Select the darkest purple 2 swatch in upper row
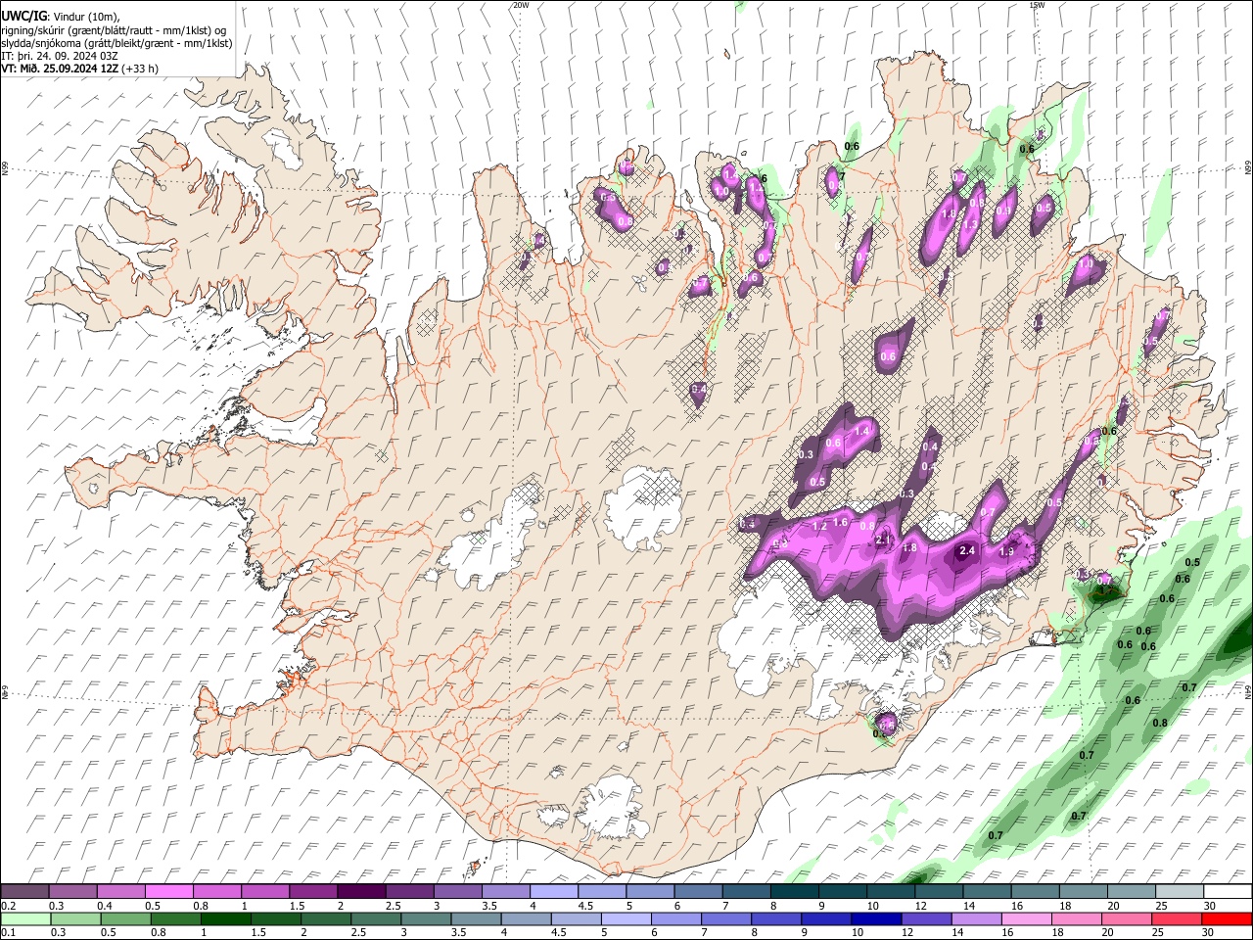The height and width of the screenshot is (940, 1253). coord(361,891)
